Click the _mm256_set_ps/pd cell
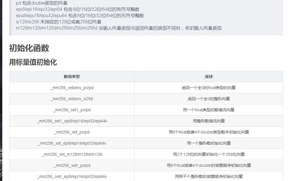Image resolution: width=290 pixels, height=181 pixels. pyautogui.click(x=71, y=132)
